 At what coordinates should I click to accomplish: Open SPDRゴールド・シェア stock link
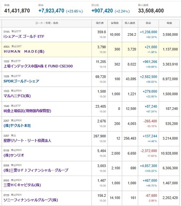click(x=21, y=81)
